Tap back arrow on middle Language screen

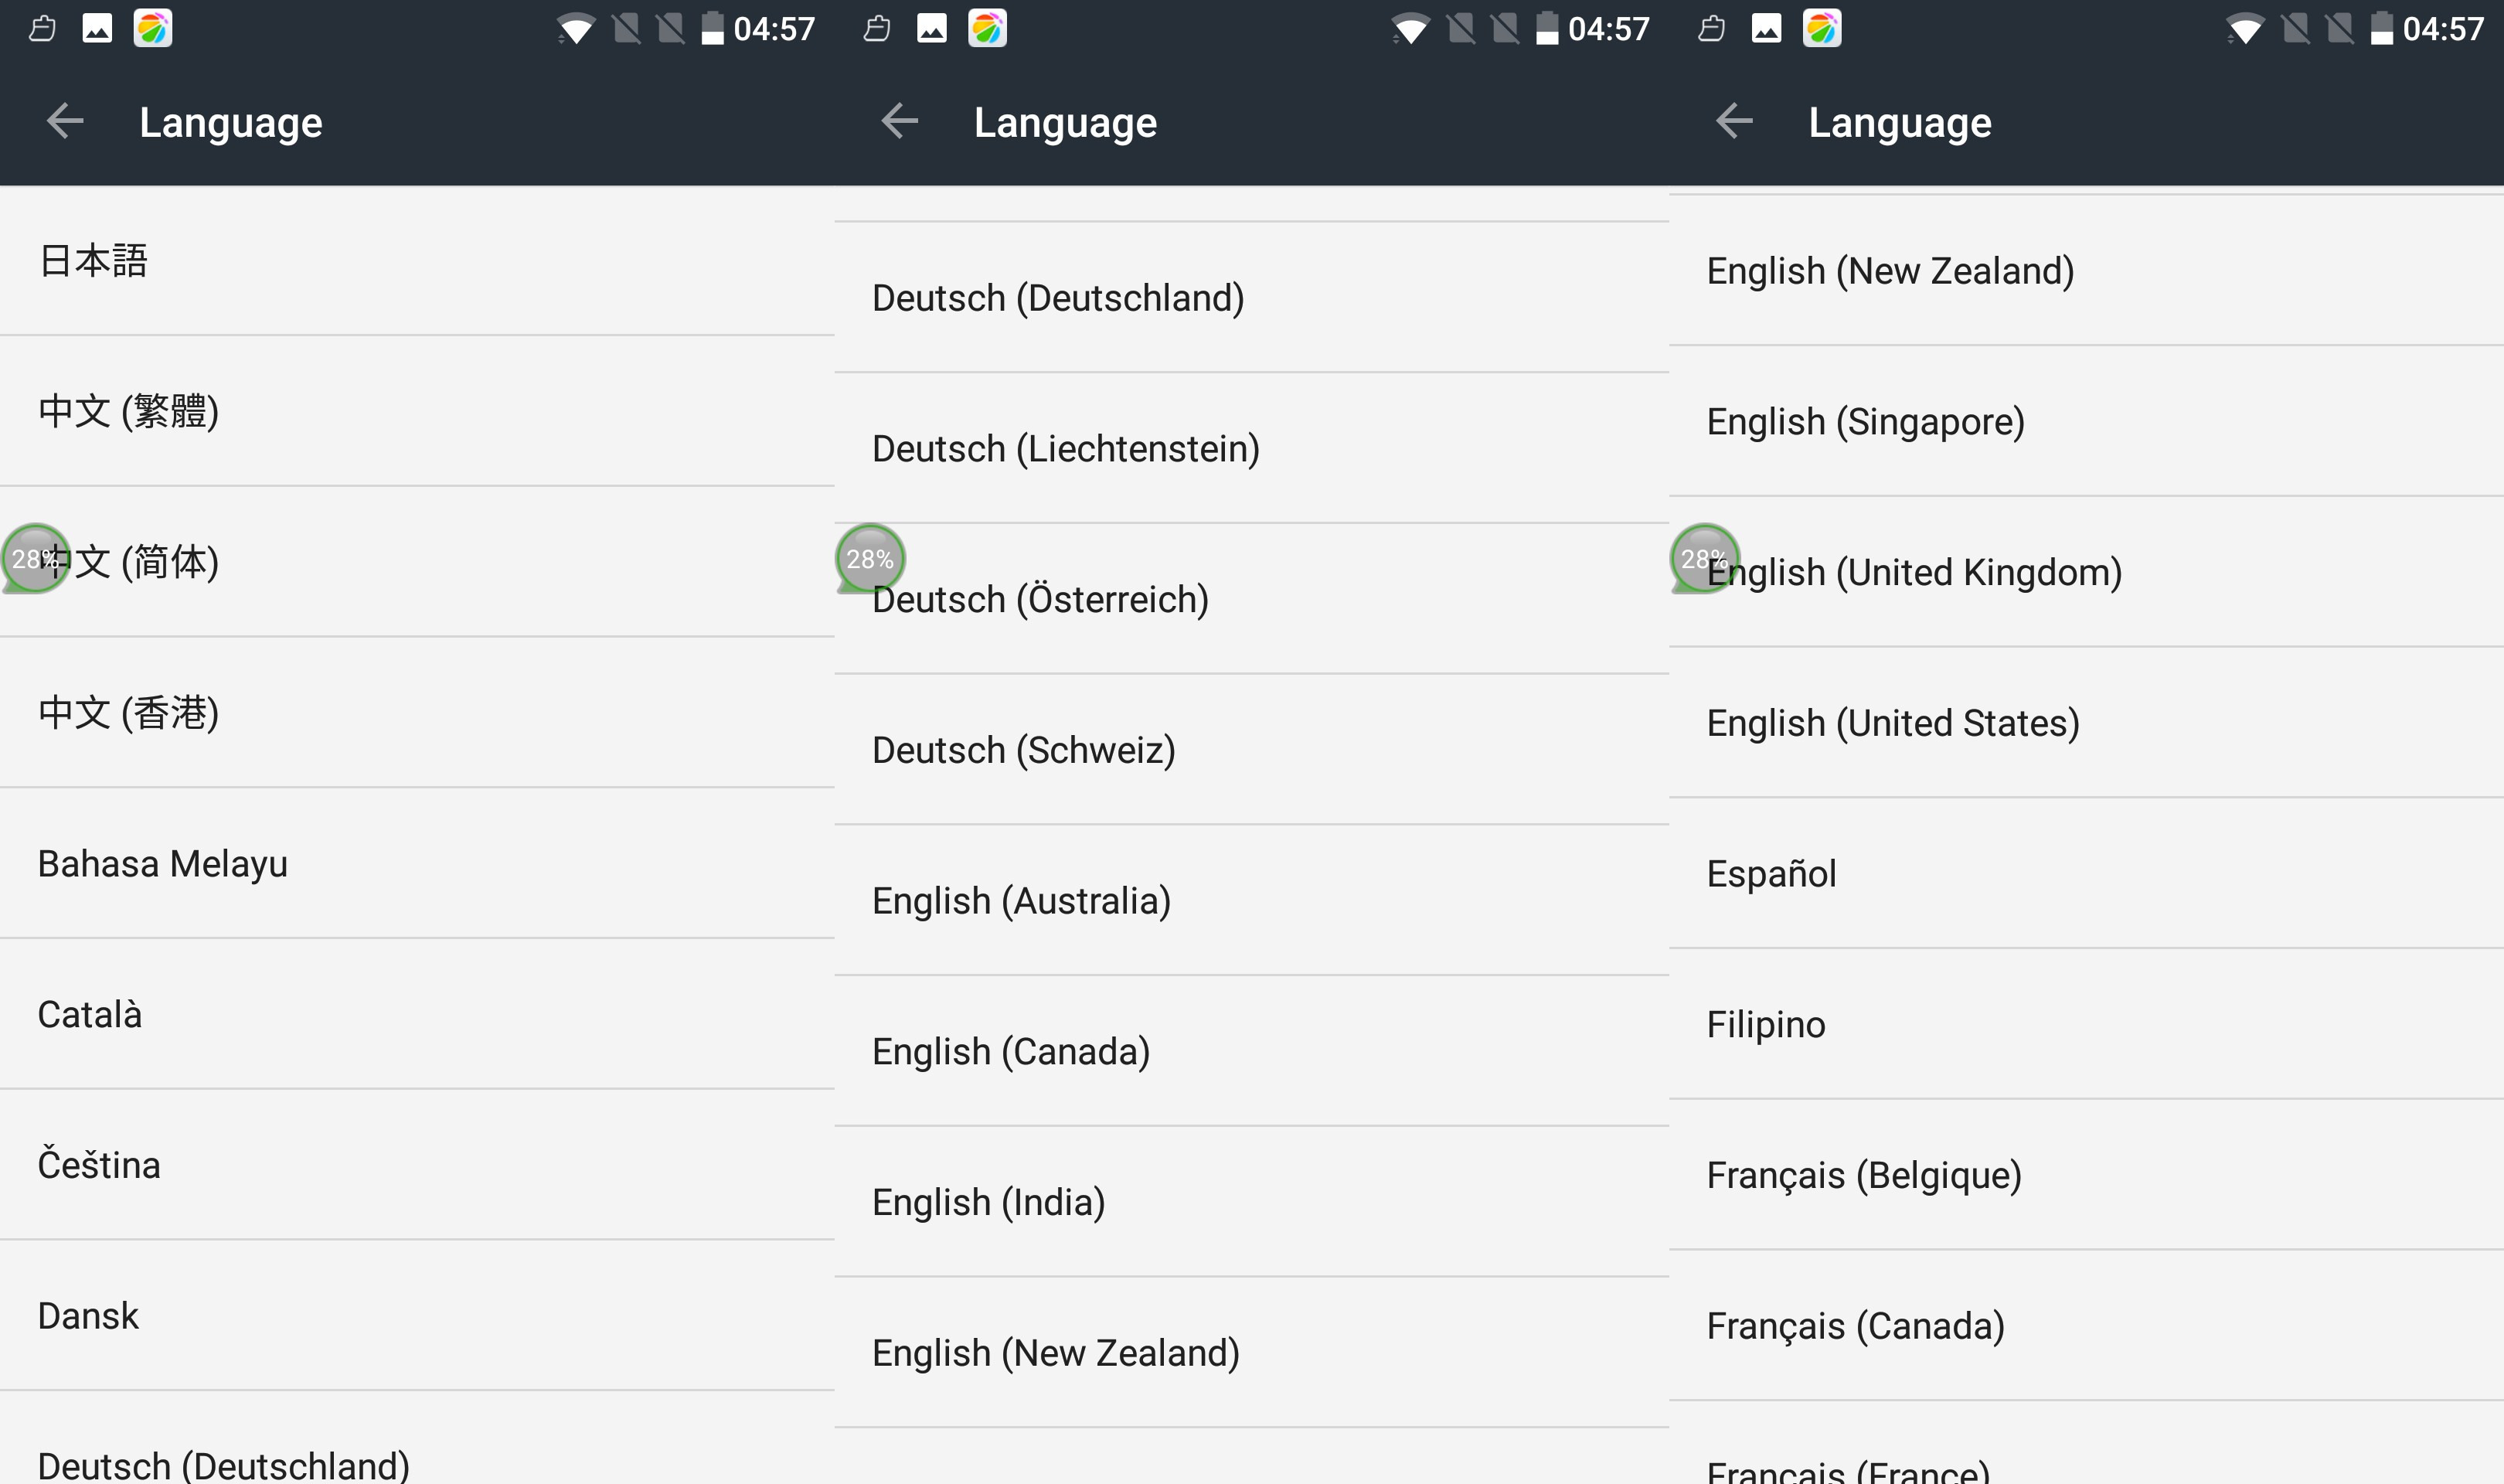pyautogui.click(x=900, y=122)
